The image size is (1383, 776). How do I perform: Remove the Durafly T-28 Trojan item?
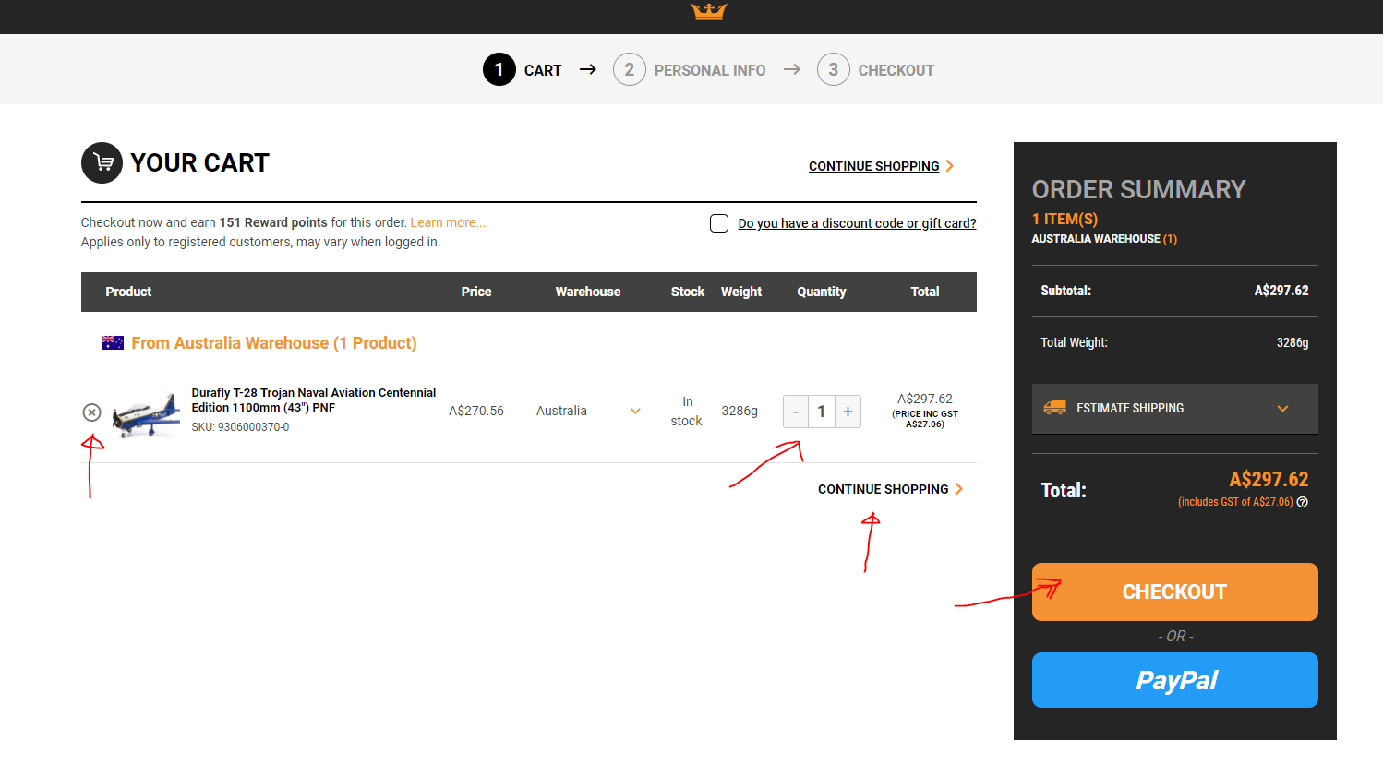click(x=91, y=412)
